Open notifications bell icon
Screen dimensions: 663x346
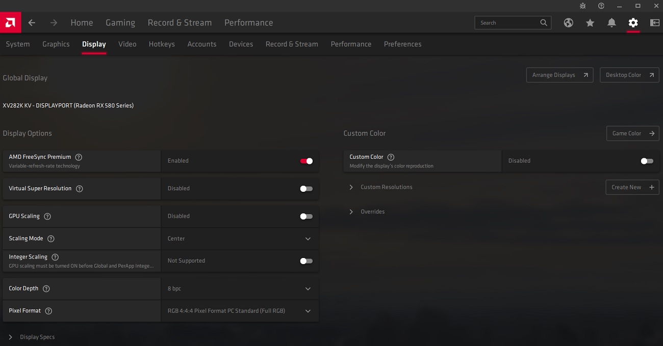point(611,22)
